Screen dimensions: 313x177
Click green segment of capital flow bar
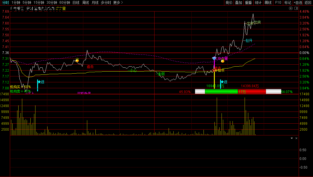click(x=221, y=92)
